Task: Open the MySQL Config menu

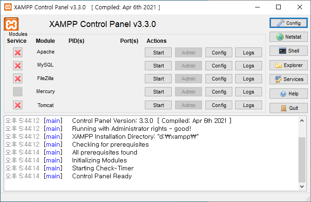Action: 219,66
